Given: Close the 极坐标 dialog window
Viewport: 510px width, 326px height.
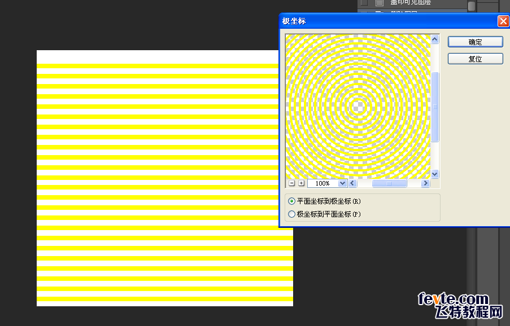Looking at the screenshot, I should point(503,21).
